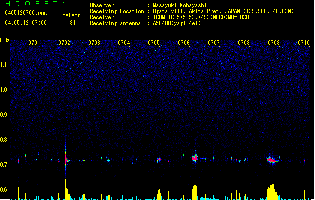315x200 pixels.
Task: Click the strong meteor echo after 0706
Action: point(194,158)
